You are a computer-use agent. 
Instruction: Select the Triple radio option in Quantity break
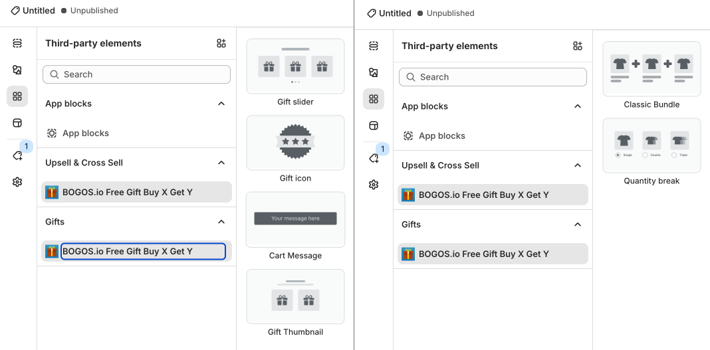pyautogui.click(x=674, y=155)
